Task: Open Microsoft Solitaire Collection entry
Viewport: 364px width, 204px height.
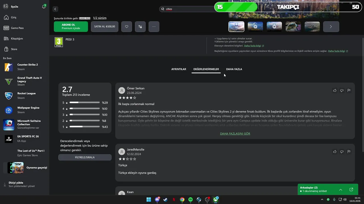Action: [x=24, y=124]
